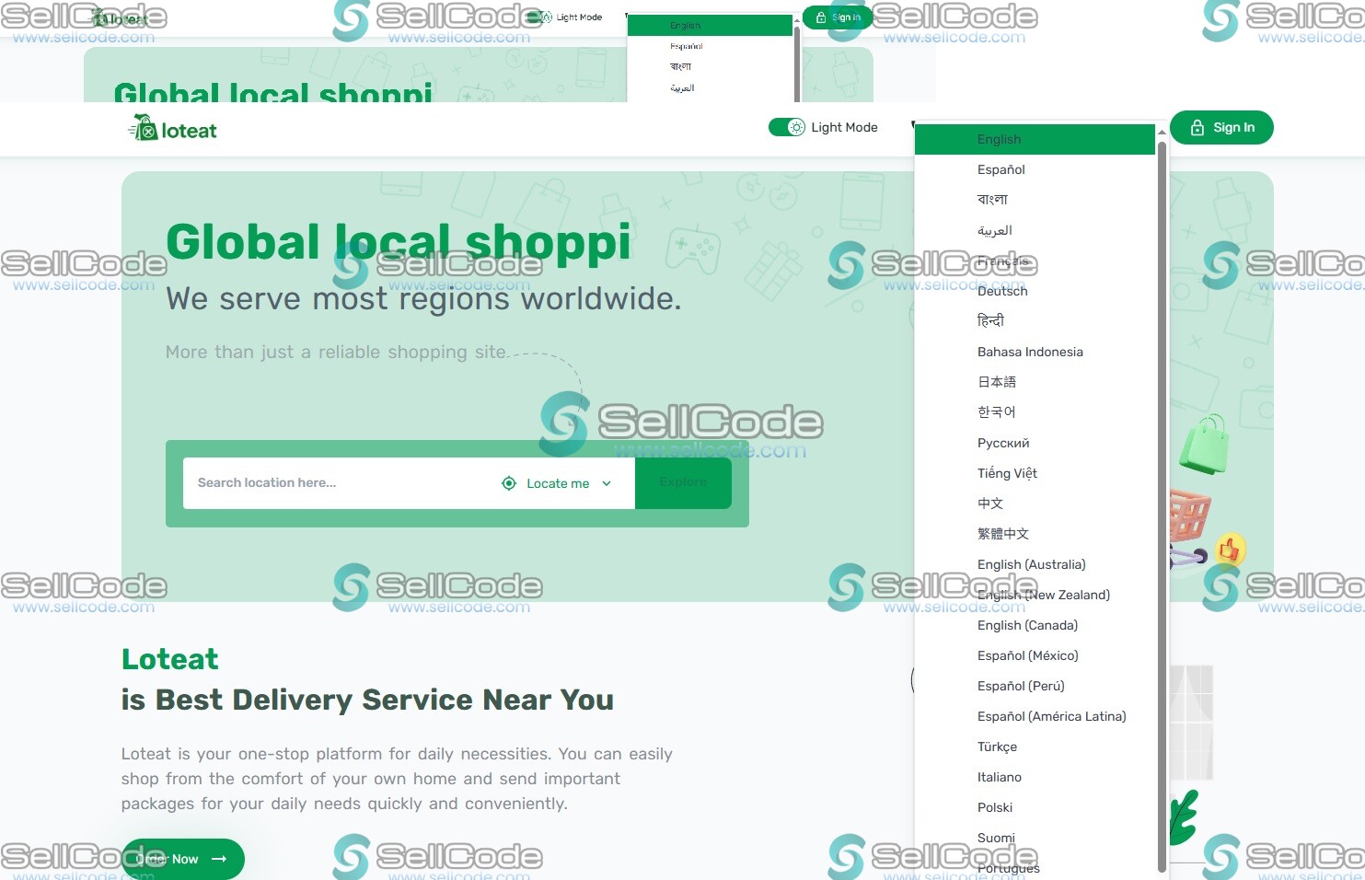Expand the Locate me chevron
This screenshot has width=1365, height=880.
(x=607, y=483)
